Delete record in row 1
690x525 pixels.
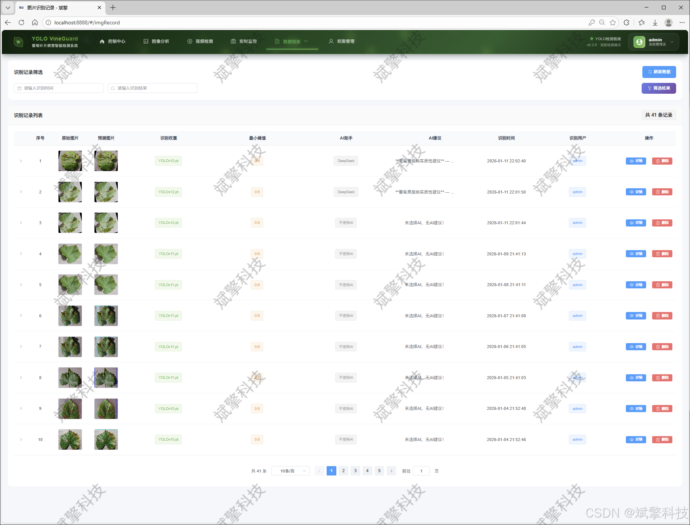point(662,161)
